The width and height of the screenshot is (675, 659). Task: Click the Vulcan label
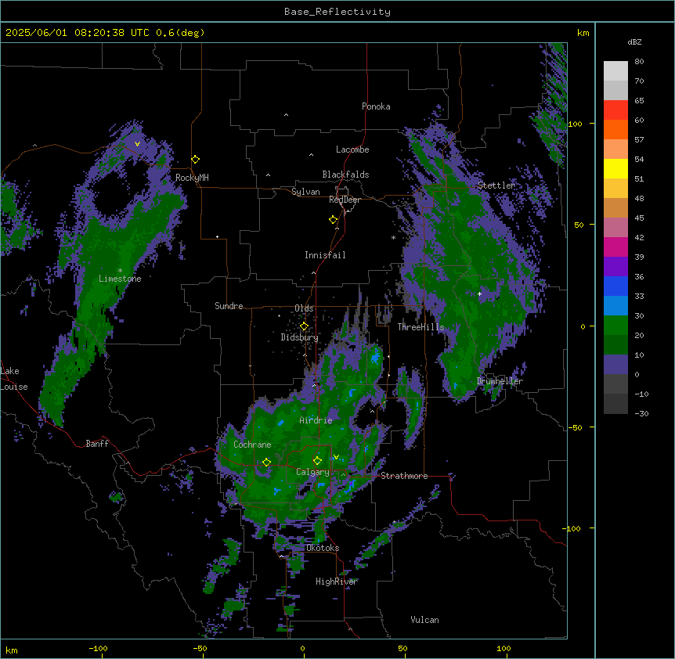tap(424, 620)
